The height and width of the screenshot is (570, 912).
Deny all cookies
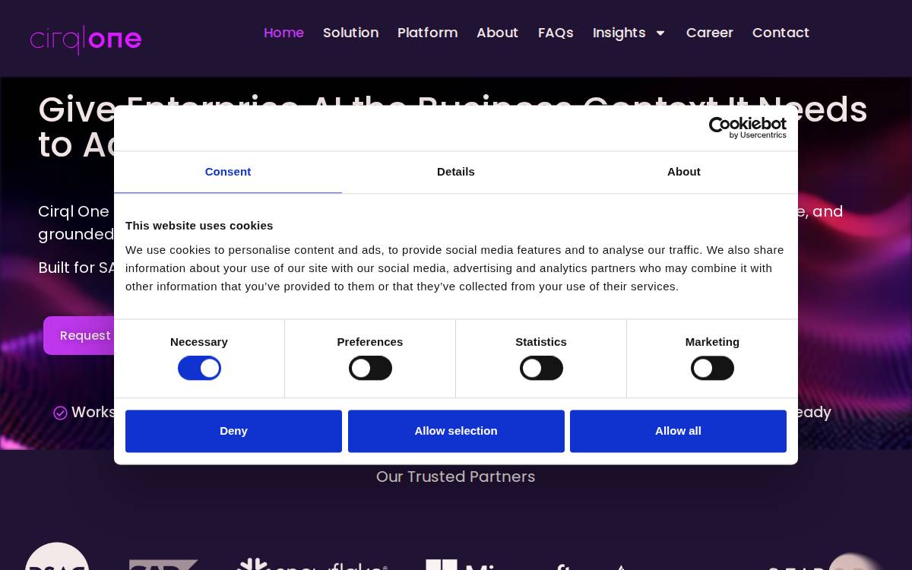click(x=233, y=431)
